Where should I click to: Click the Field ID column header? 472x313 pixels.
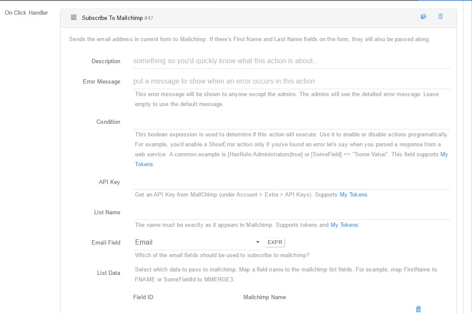click(143, 297)
